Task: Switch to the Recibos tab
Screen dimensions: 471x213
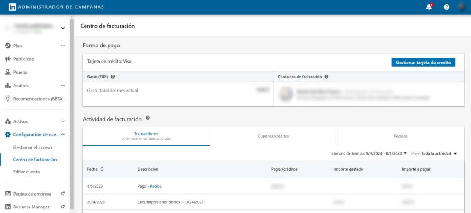Action: [400, 136]
